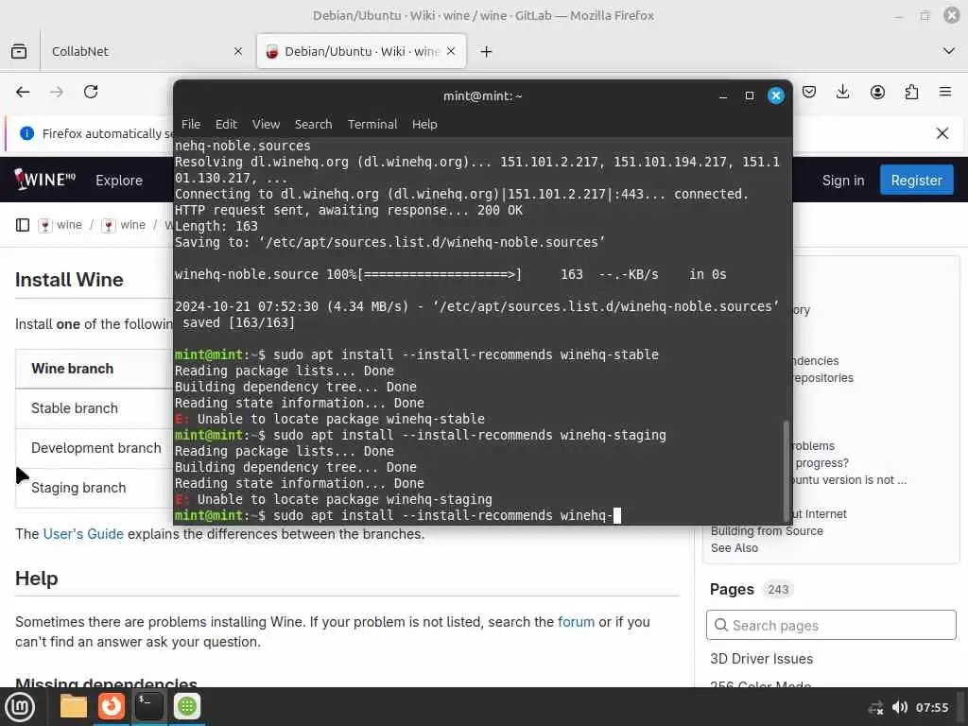The width and height of the screenshot is (968, 726).
Task: Open WineHQ logo home link
Action: tap(45, 179)
